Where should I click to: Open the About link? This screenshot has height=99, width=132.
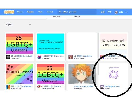point(50,12)
